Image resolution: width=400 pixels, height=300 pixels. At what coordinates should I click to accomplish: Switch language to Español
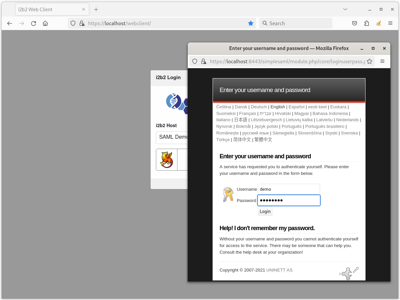297,107
